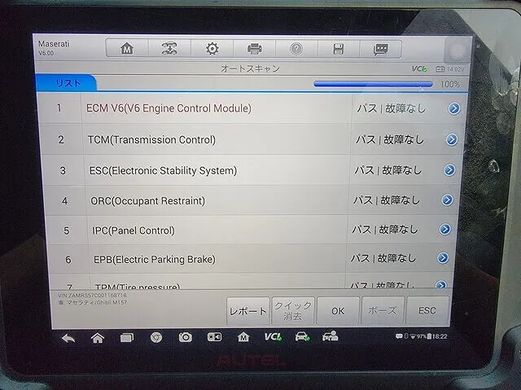Open the Maserati home icon in toolbar
This screenshot has height=390, width=521.
point(127,49)
